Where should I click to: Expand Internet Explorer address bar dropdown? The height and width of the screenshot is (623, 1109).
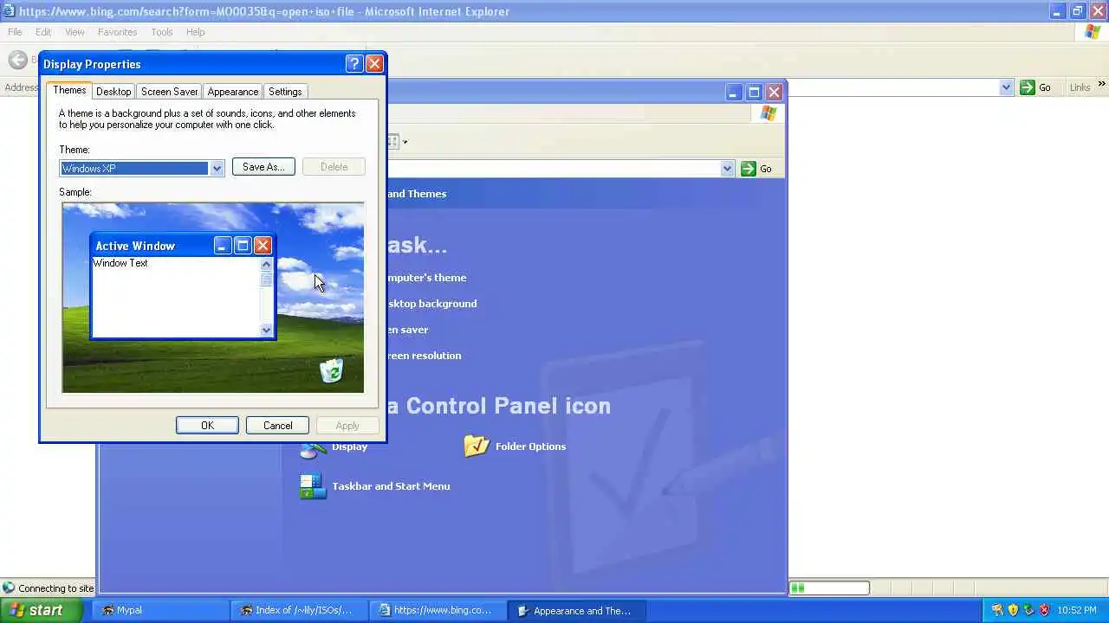click(1006, 87)
